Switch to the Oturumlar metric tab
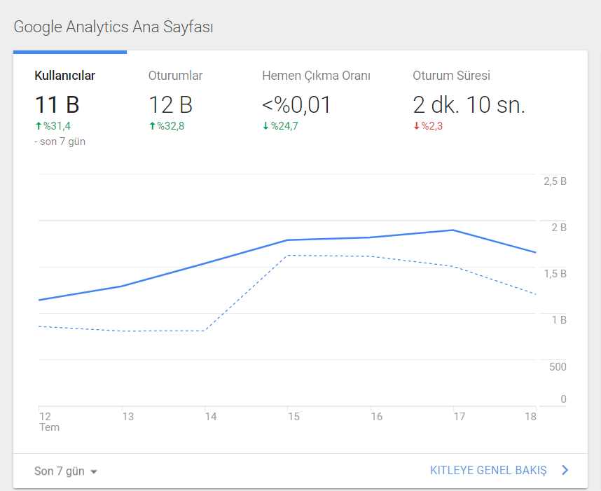The height and width of the screenshot is (491, 601). click(184, 104)
